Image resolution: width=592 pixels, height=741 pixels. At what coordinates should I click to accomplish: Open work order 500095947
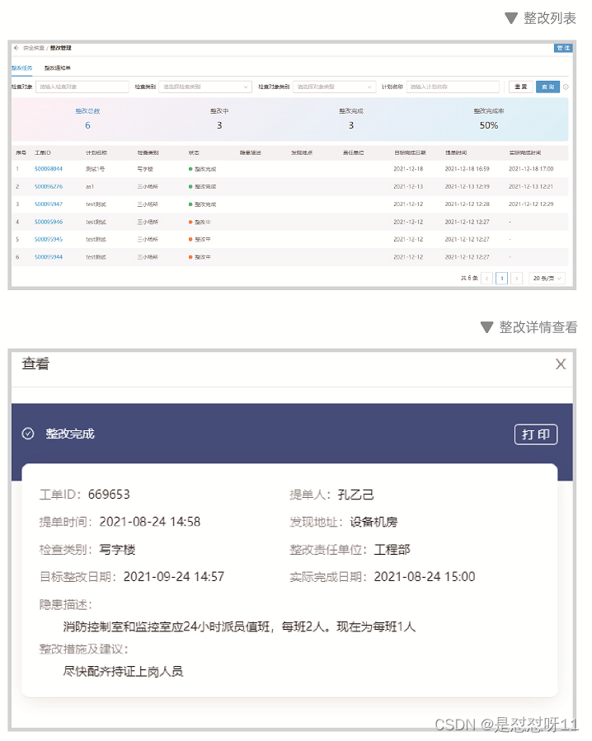coord(48,204)
